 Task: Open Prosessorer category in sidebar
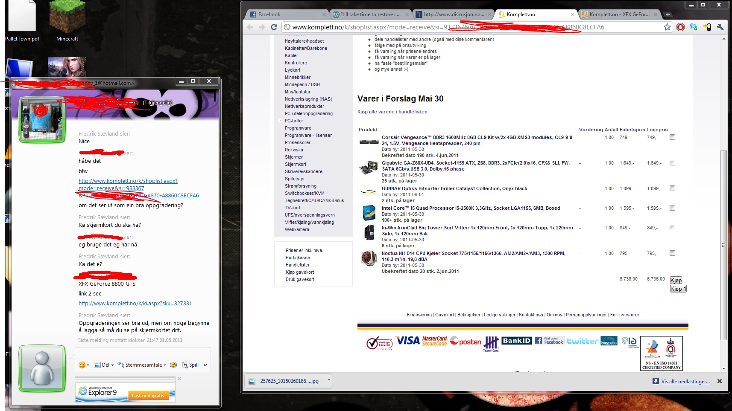(x=298, y=142)
